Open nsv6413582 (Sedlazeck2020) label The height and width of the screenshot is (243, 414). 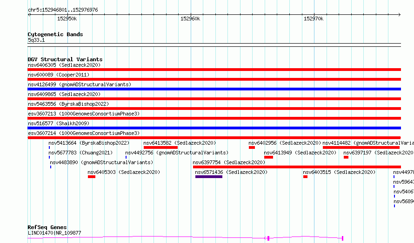pos(180,143)
